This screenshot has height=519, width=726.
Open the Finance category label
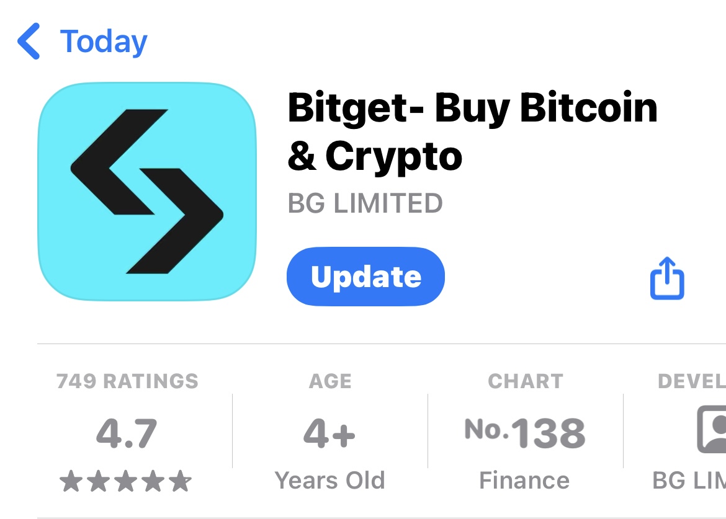[x=524, y=481]
